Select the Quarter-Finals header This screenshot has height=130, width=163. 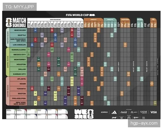[125, 19]
